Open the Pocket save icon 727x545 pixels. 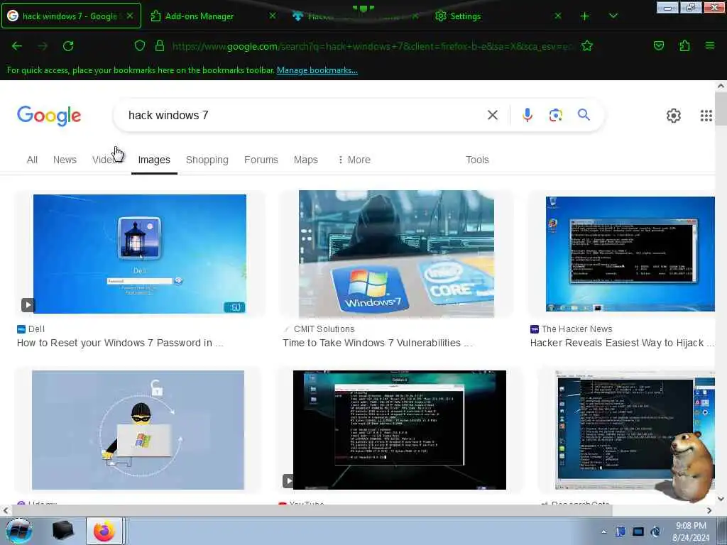tap(659, 45)
